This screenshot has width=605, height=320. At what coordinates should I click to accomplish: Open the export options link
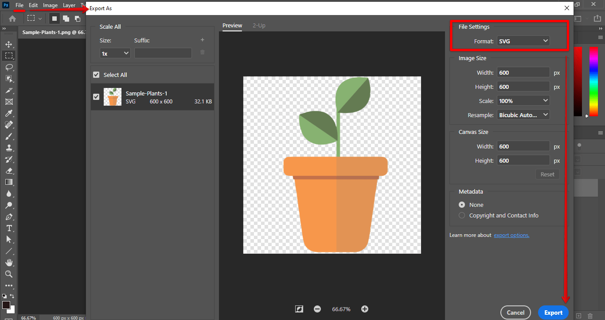pyautogui.click(x=511, y=235)
